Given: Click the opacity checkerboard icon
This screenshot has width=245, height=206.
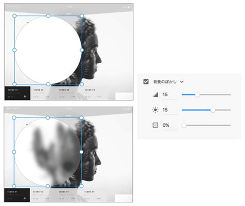Looking at the screenshot, I should click(155, 125).
